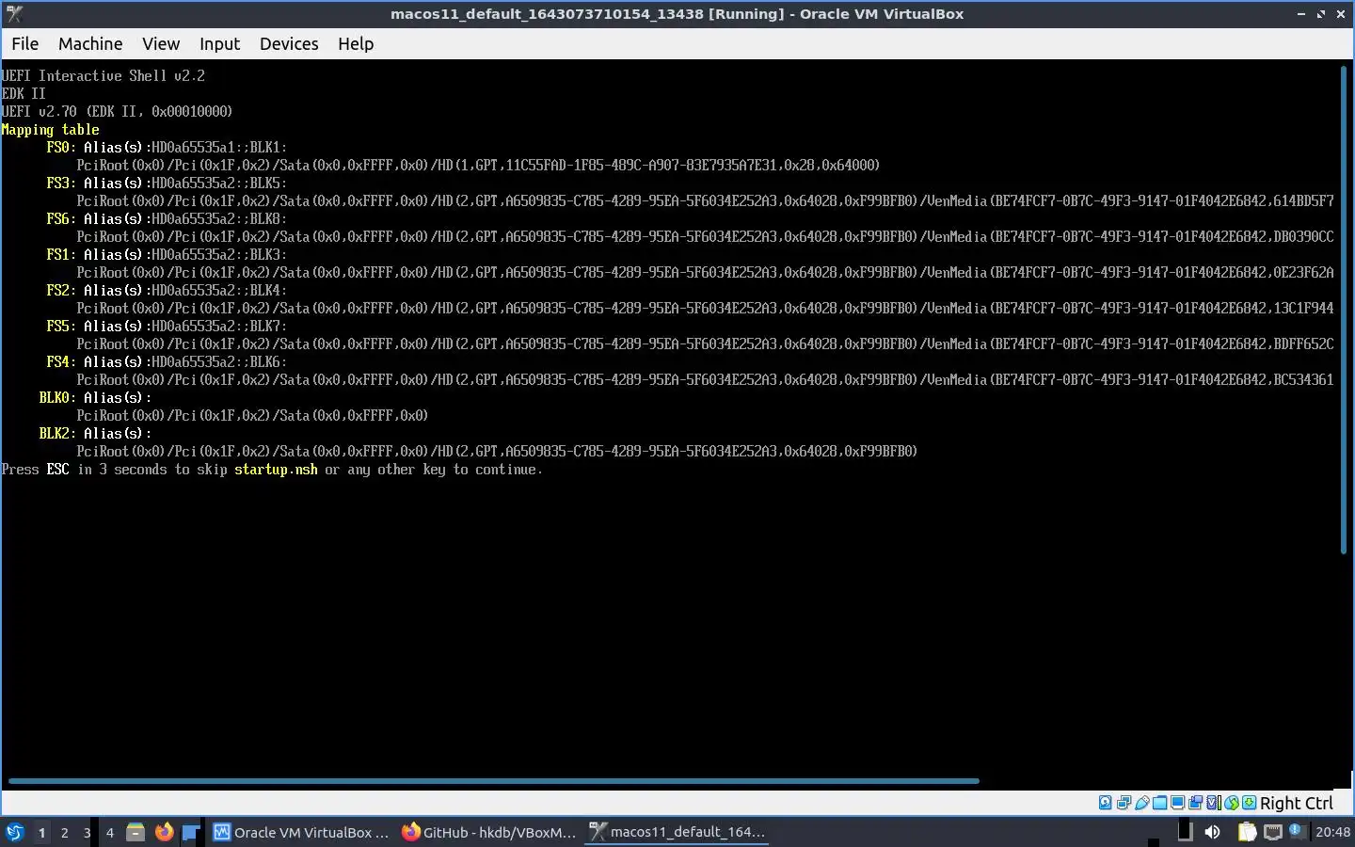Close the VirtualBox VM window
Screen dimensions: 1355x847
tap(1341, 13)
